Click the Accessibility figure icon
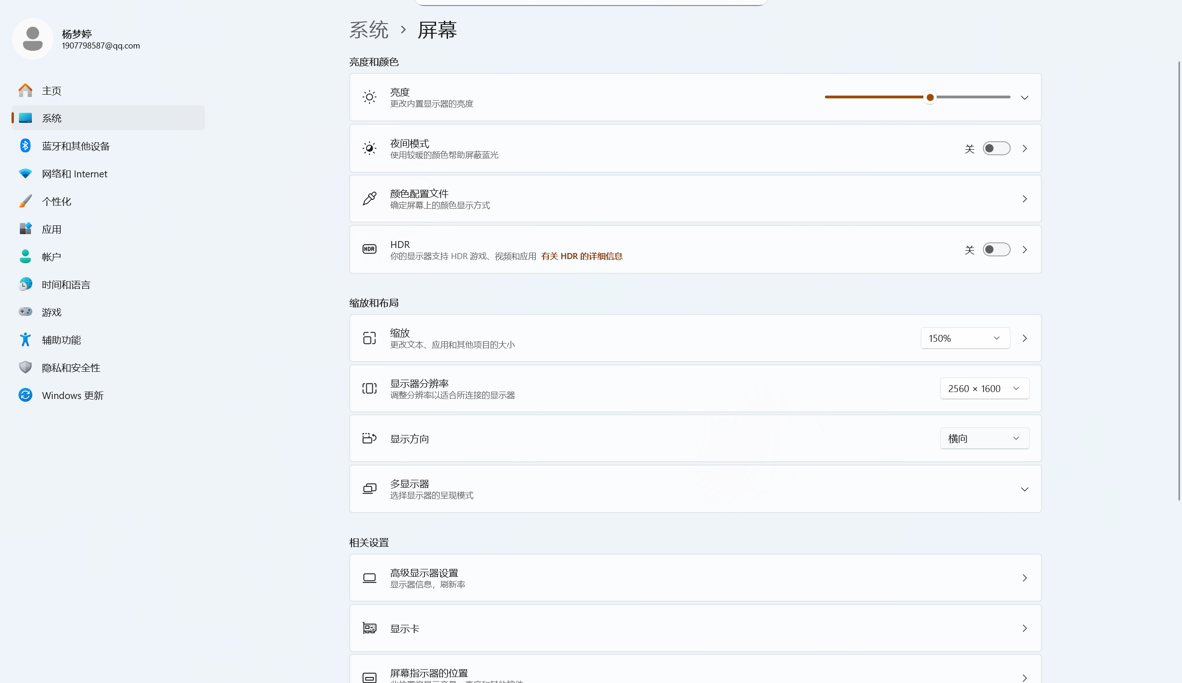This screenshot has width=1182, height=683. pyautogui.click(x=25, y=339)
